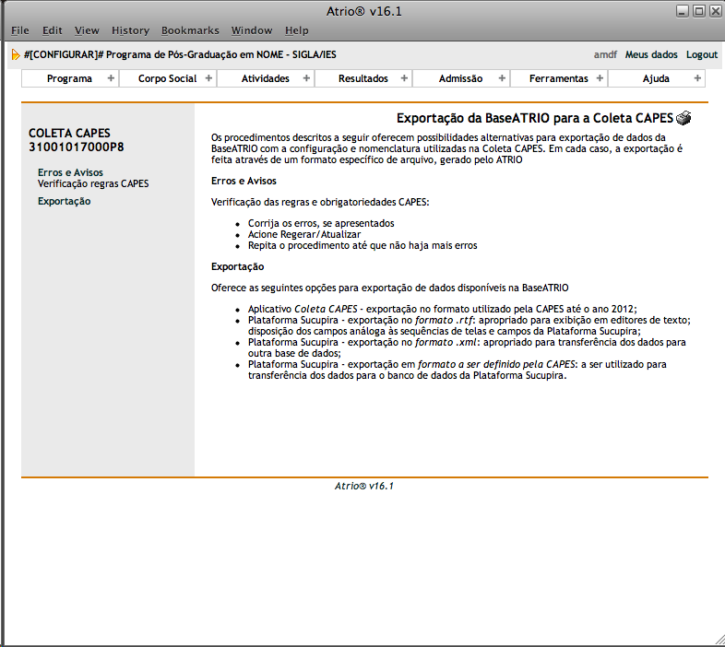Viewport: 725px width, 647px height.
Task: Expand the Ferramentas plus sign
Action: [600, 78]
